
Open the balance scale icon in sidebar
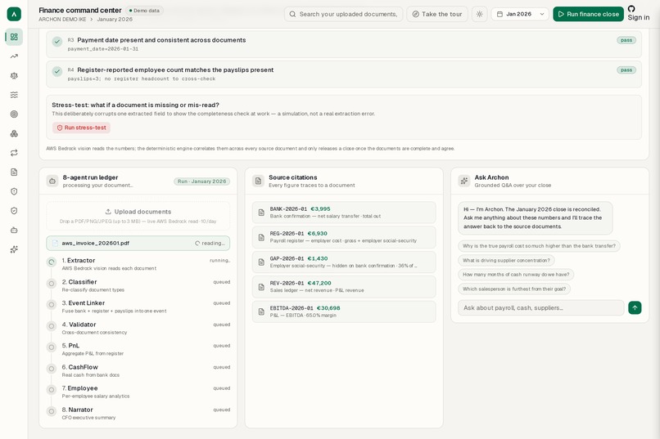[x=14, y=75]
